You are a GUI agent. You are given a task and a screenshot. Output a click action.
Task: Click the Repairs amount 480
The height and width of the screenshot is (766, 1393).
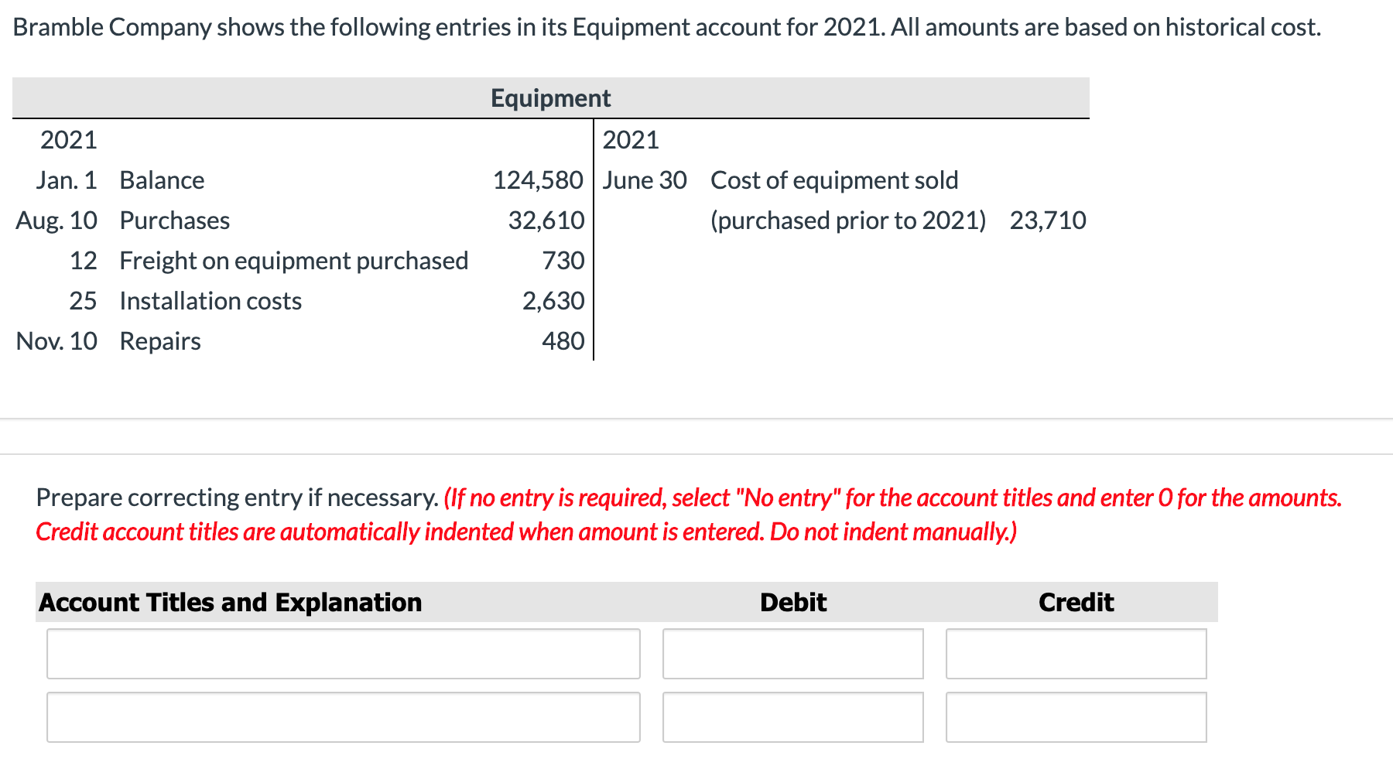pyautogui.click(x=563, y=341)
